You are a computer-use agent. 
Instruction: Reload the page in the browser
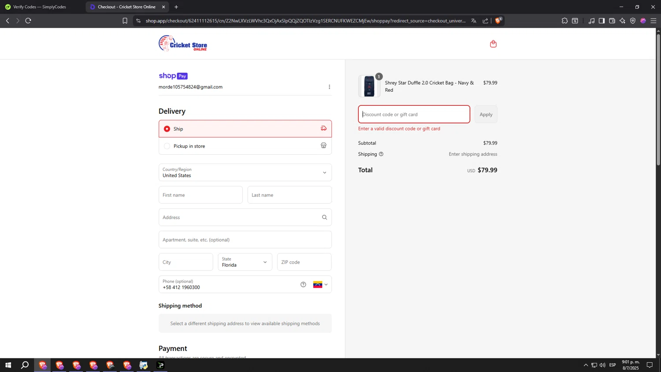[28, 21]
